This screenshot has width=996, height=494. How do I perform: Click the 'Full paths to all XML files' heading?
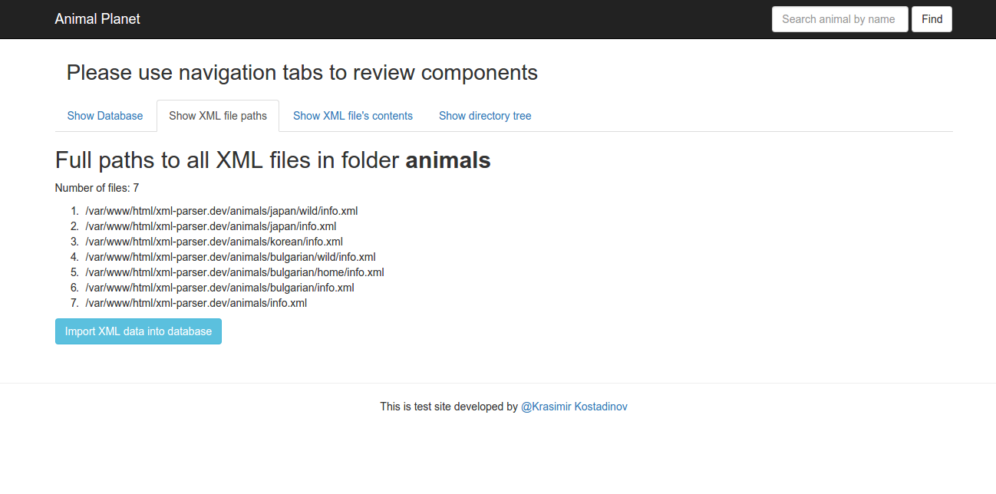(x=272, y=160)
